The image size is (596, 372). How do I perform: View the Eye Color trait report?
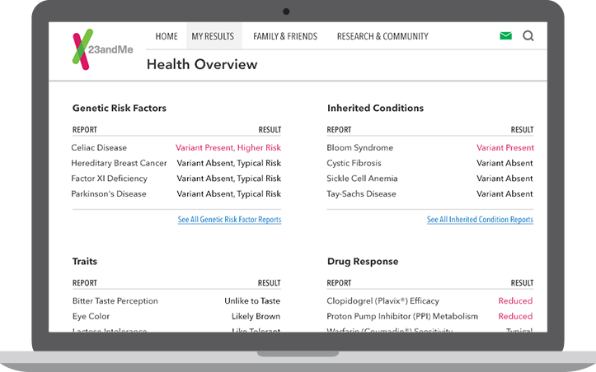pos(91,316)
